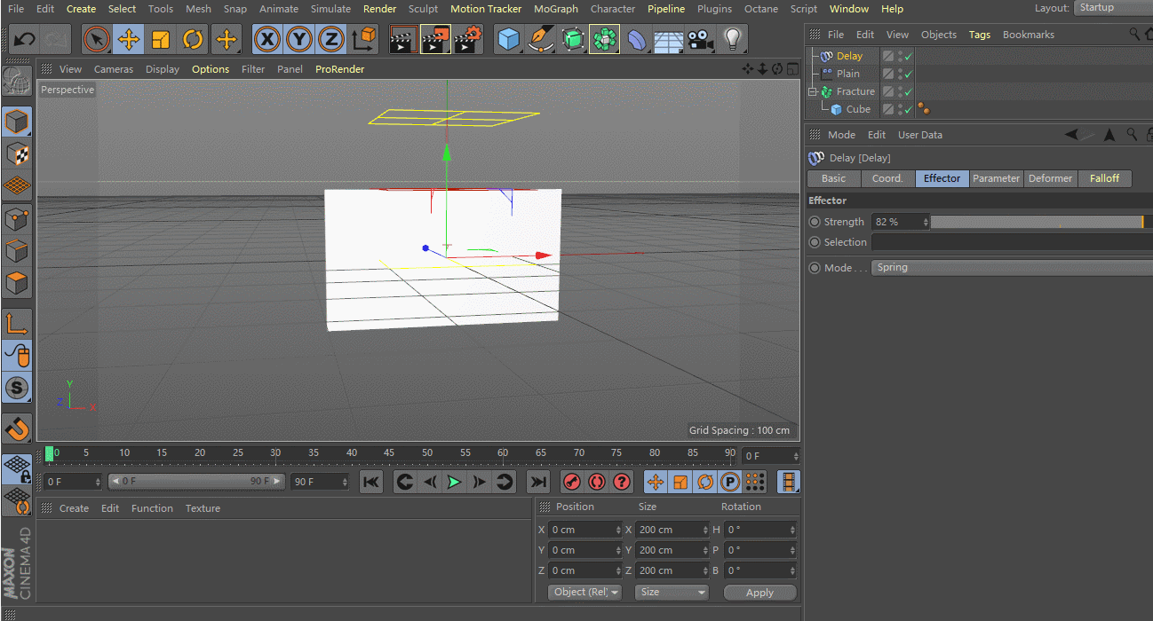This screenshot has width=1153, height=621.
Task: Click the Undo arrow icon
Action: [x=25, y=40]
